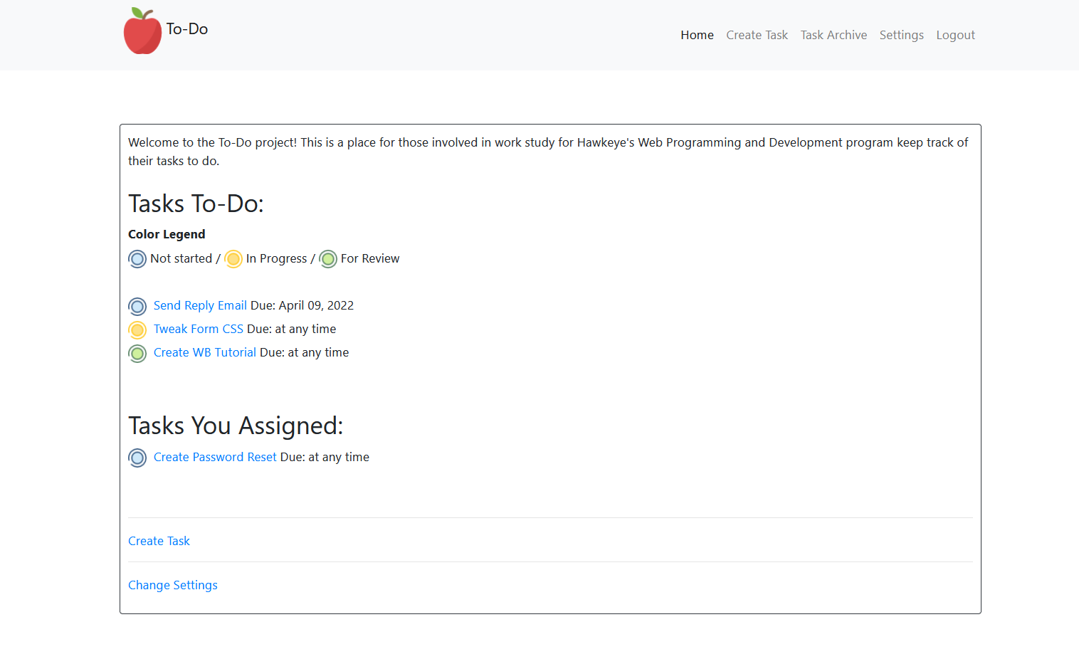Click the blue Not started legend icon
This screenshot has height=654, width=1079.
point(137,259)
